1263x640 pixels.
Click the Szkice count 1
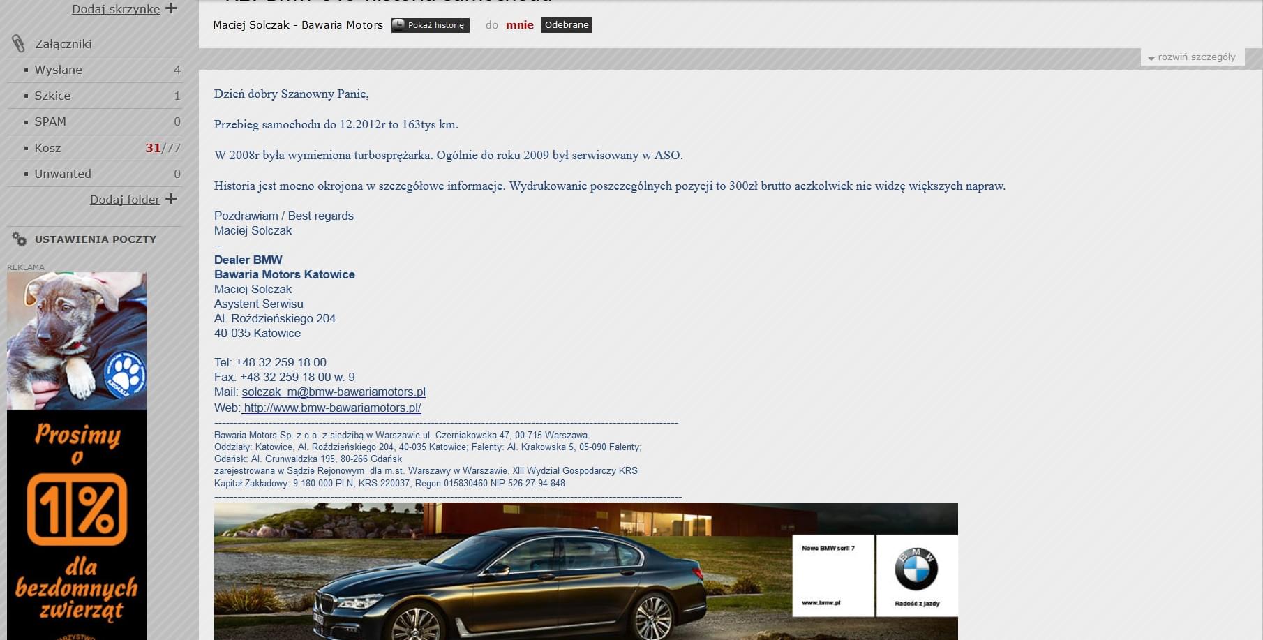[177, 96]
